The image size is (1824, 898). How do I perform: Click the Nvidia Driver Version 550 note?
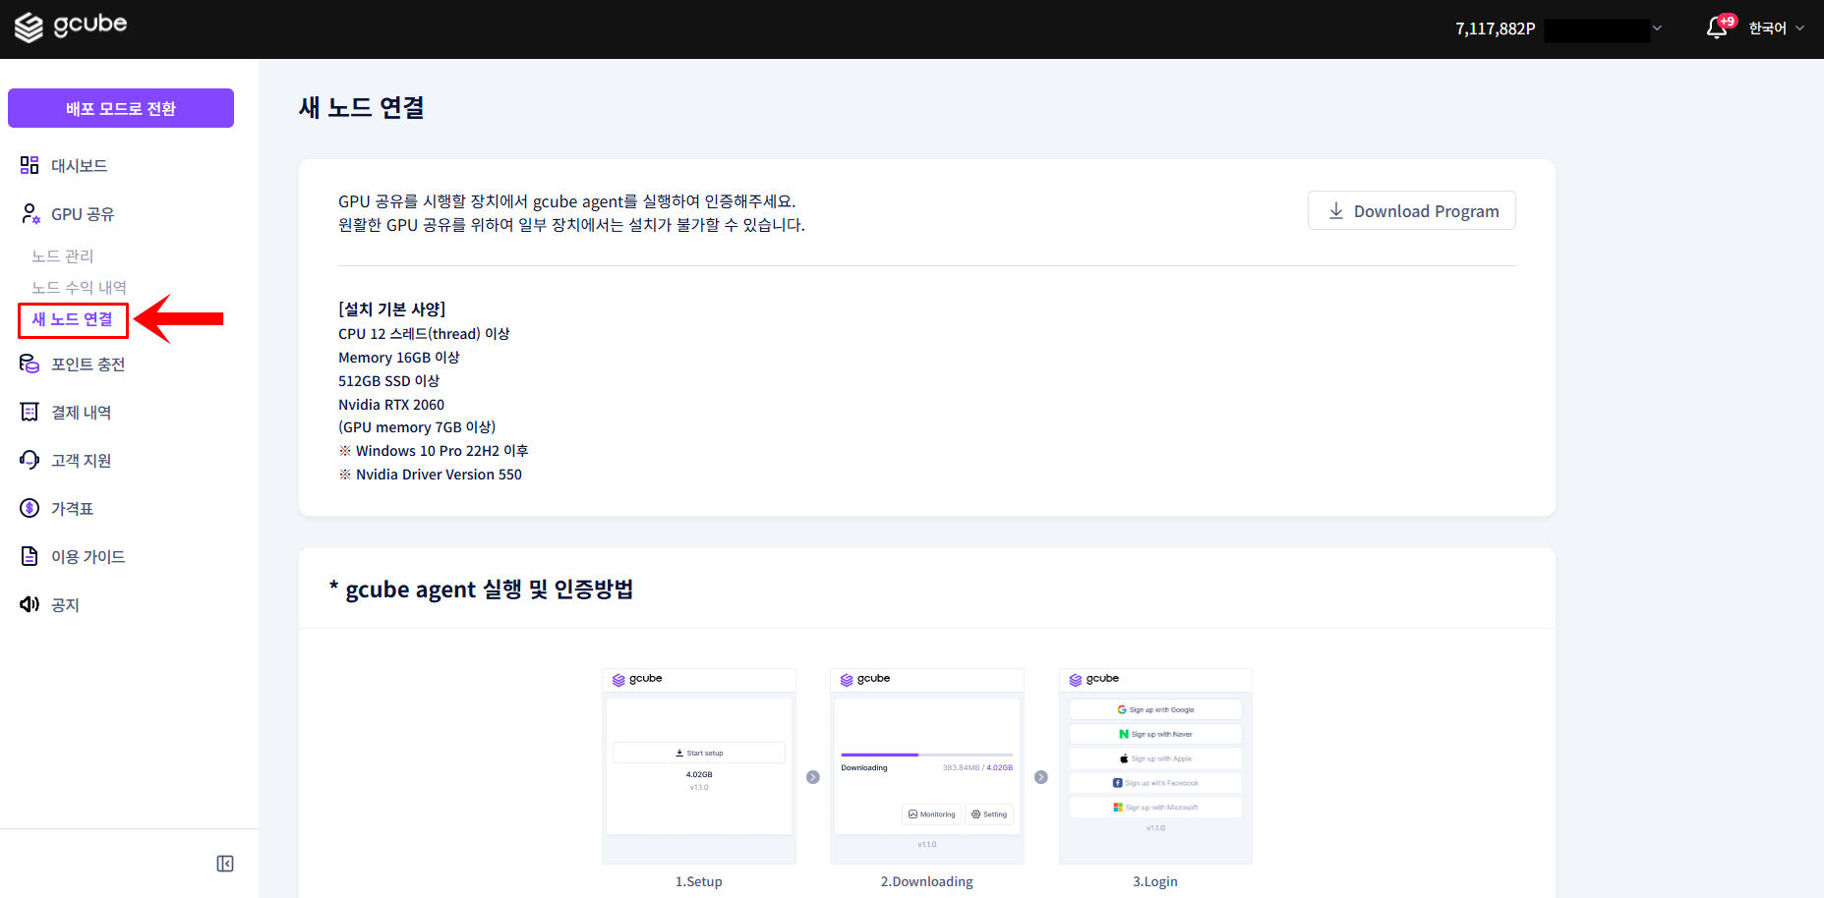[431, 474]
